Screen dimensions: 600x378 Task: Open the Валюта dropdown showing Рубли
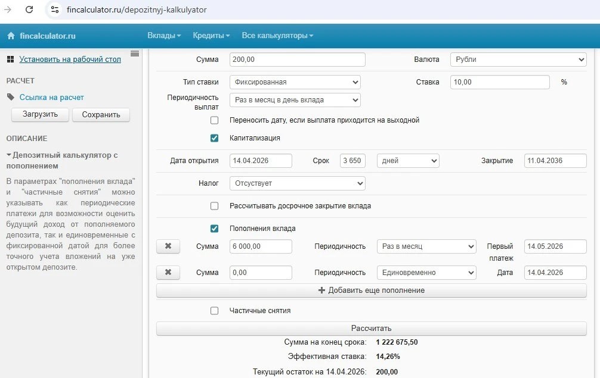click(x=518, y=60)
